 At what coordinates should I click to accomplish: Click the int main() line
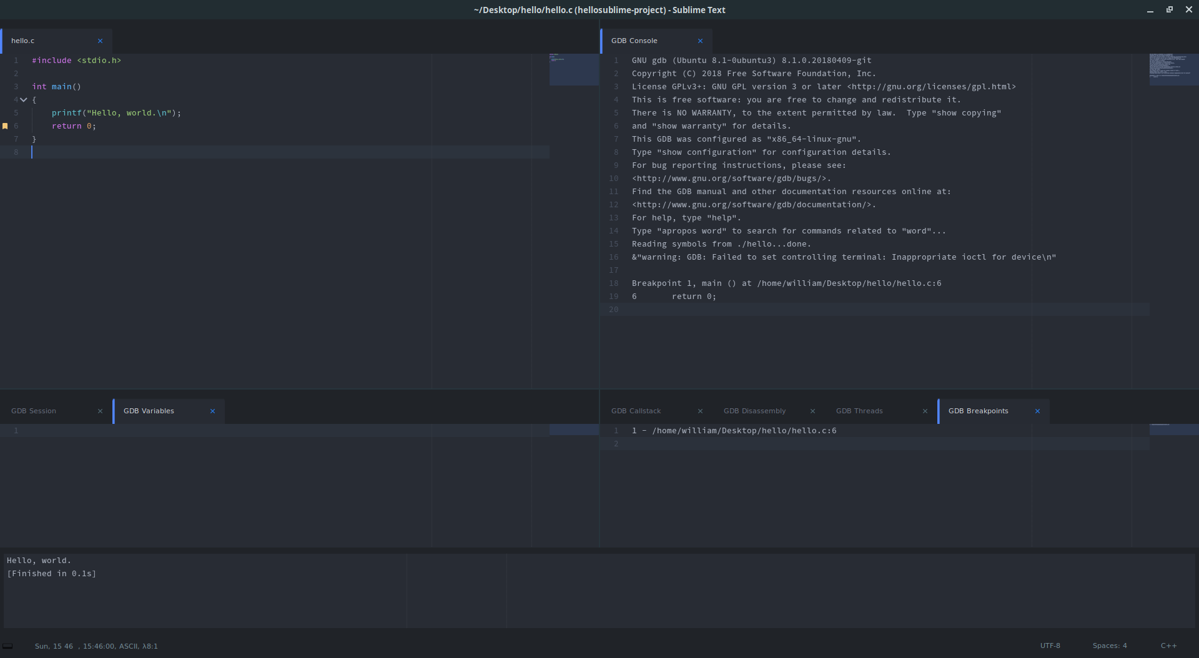click(57, 87)
